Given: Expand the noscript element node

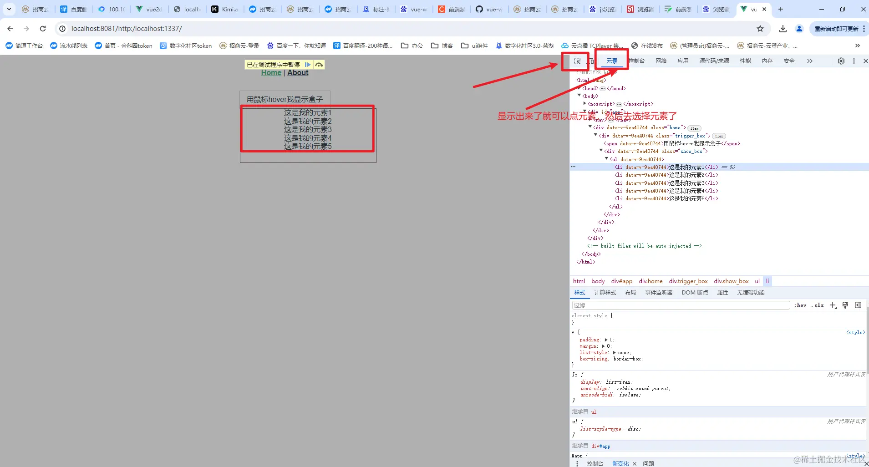Looking at the screenshot, I should point(585,104).
